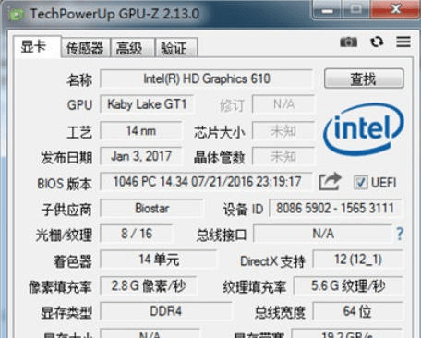The height and width of the screenshot is (338, 421).
Task: Click the BIOS version field 1046 PC 14.34
Action: tap(207, 182)
